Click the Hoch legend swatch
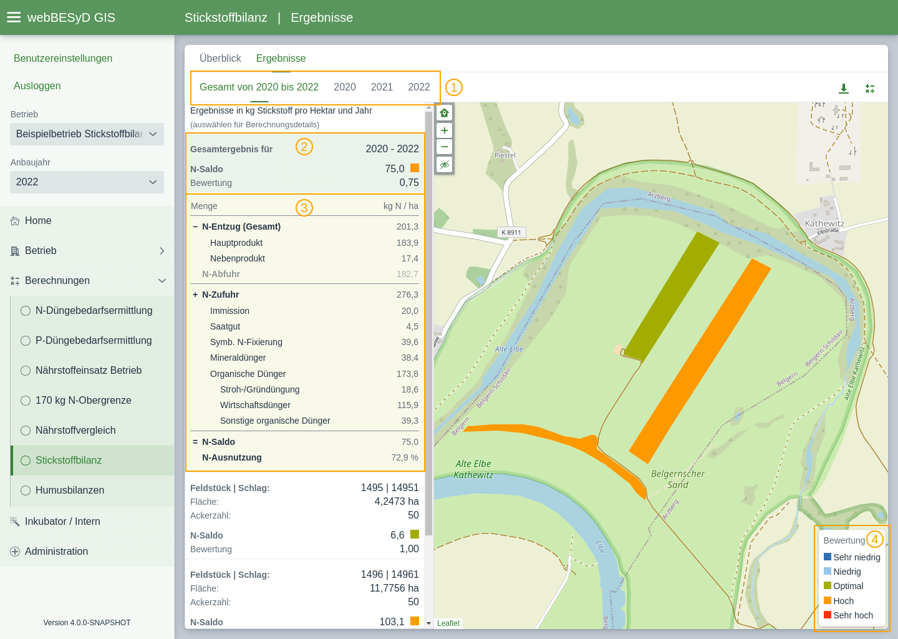 (828, 600)
